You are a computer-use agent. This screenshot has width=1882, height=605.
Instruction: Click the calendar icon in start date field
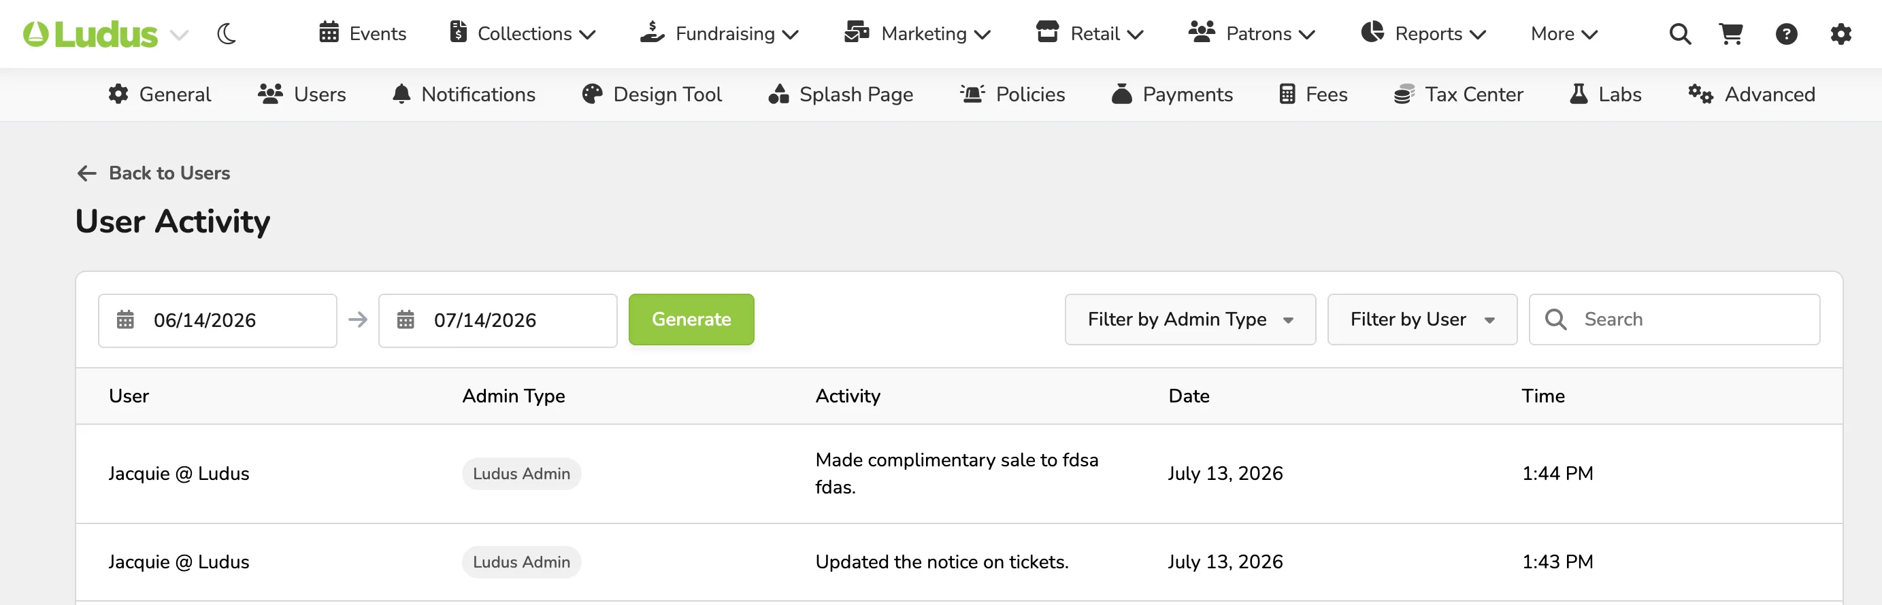(x=126, y=319)
